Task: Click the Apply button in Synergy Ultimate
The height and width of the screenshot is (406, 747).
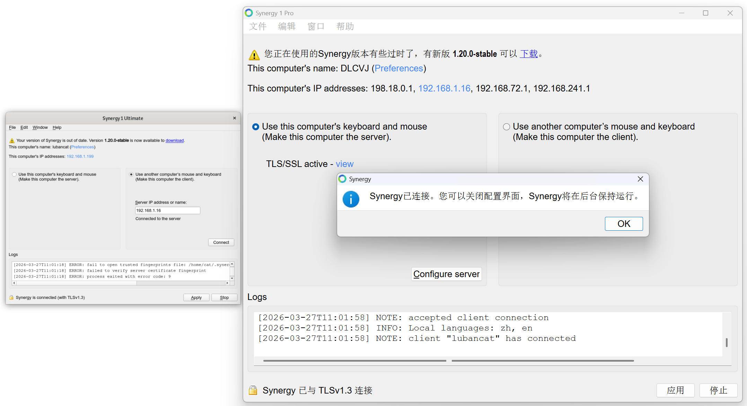Action: 196,297
